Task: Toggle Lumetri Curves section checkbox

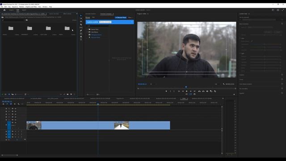Action: [x=282, y=79]
